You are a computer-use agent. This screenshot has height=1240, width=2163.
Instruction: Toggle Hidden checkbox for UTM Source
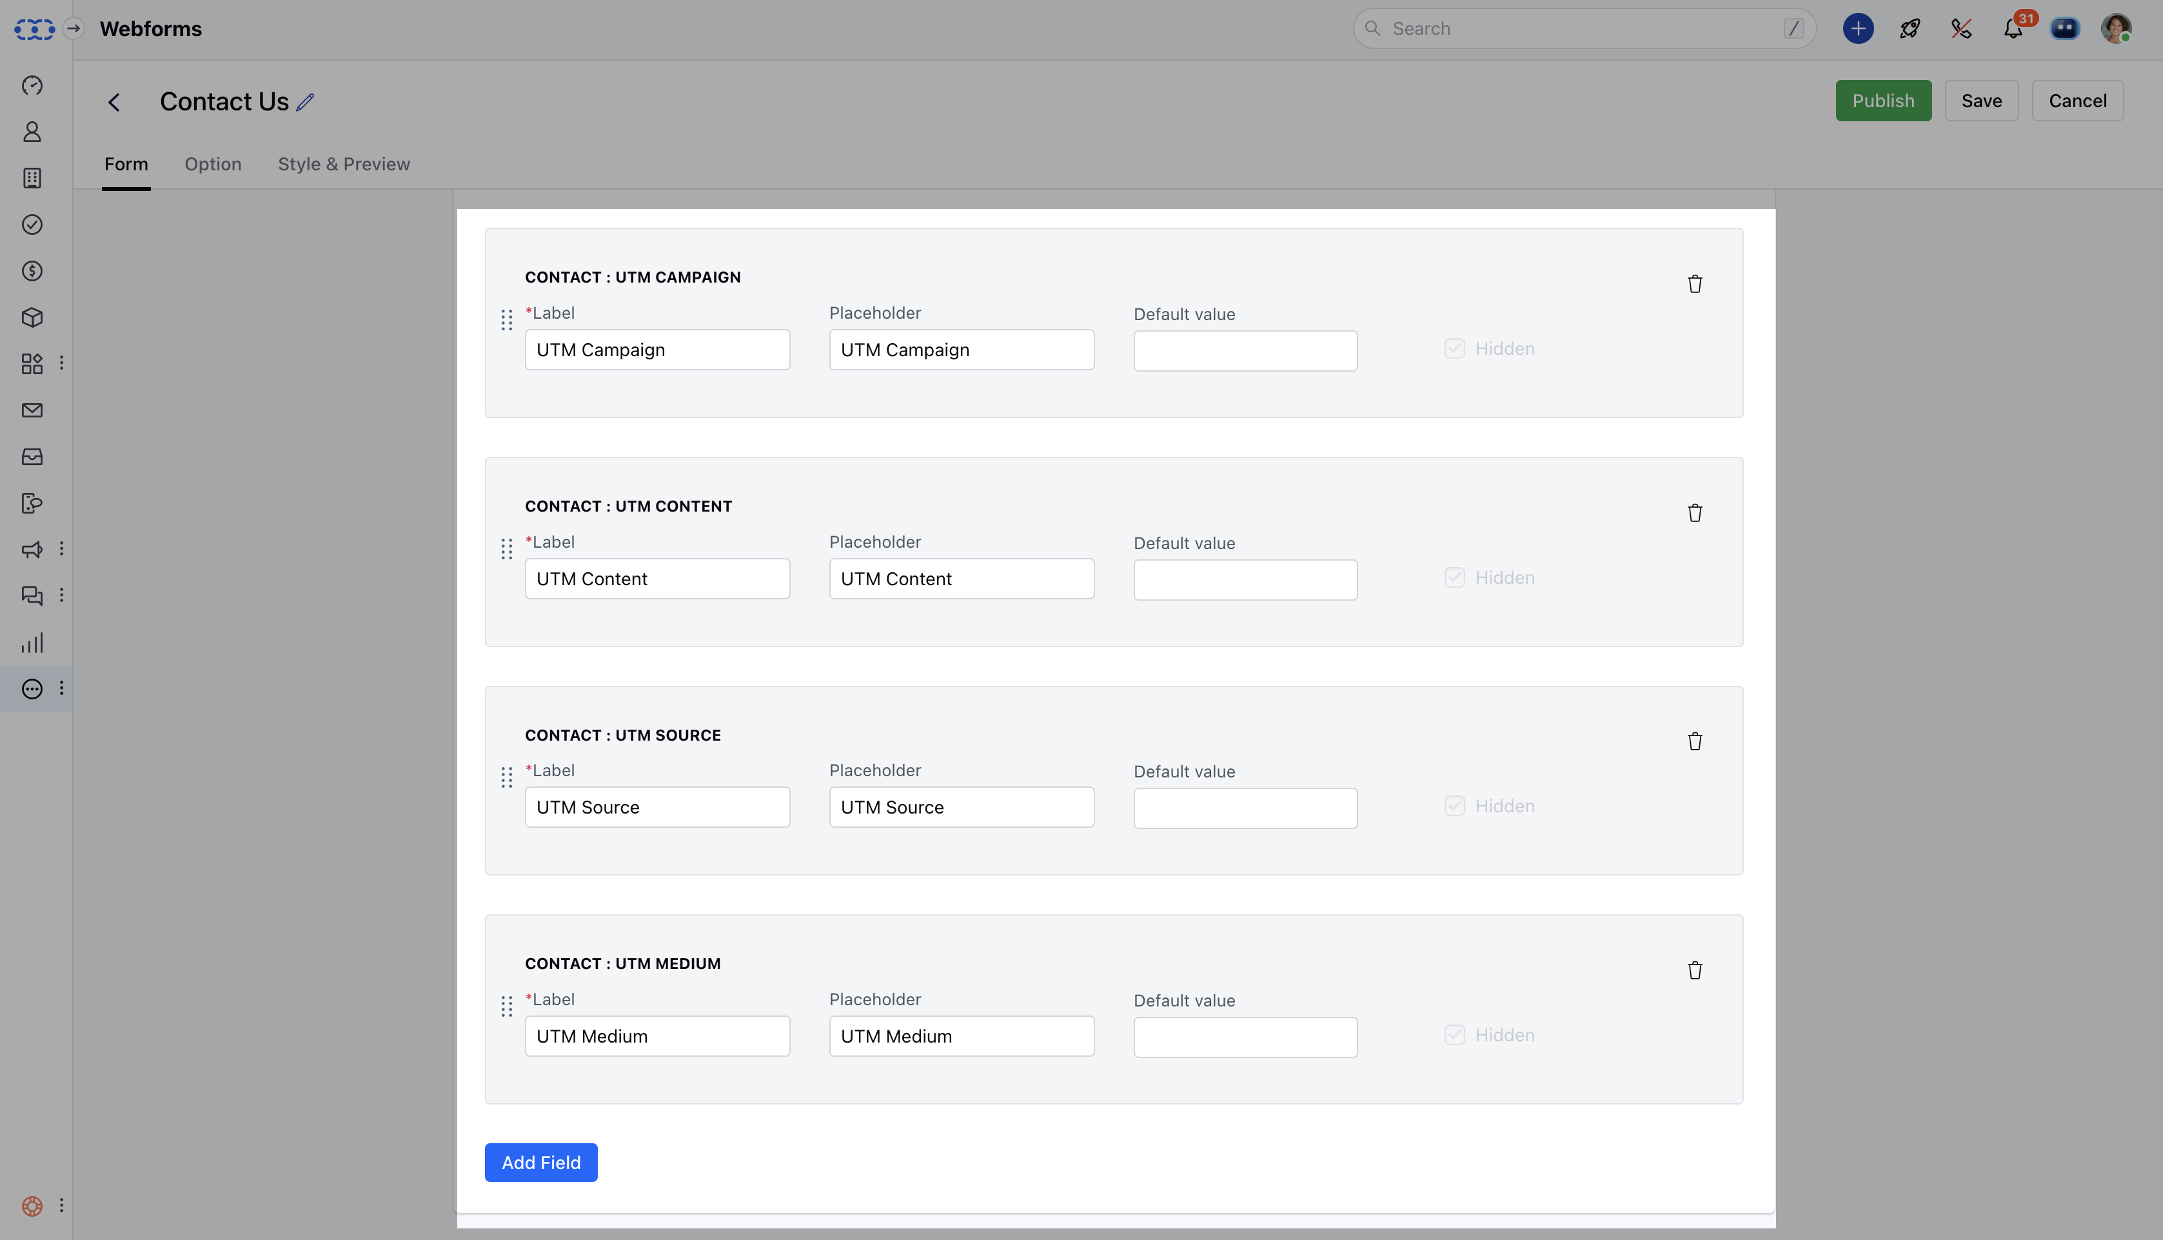[1455, 806]
